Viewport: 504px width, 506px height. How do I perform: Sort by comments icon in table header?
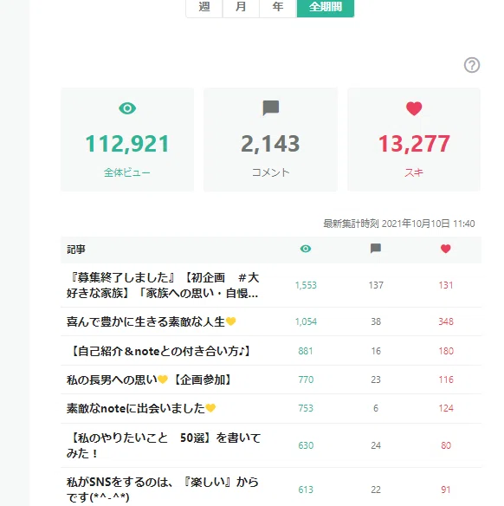[x=376, y=249]
